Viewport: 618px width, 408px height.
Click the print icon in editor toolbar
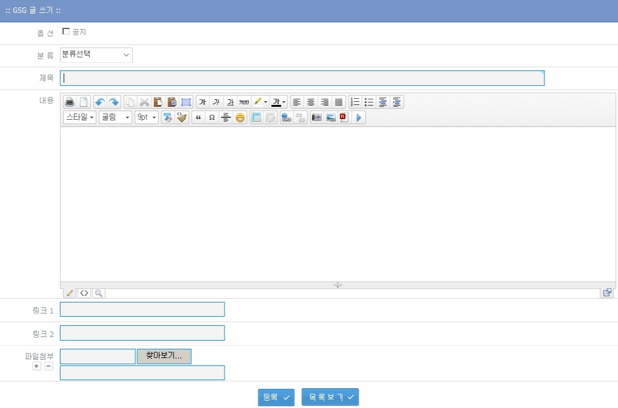[70, 102]
